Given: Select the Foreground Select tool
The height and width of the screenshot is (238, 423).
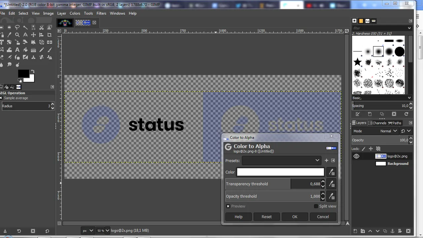Looking at the screenshot, I should (50, 27).
